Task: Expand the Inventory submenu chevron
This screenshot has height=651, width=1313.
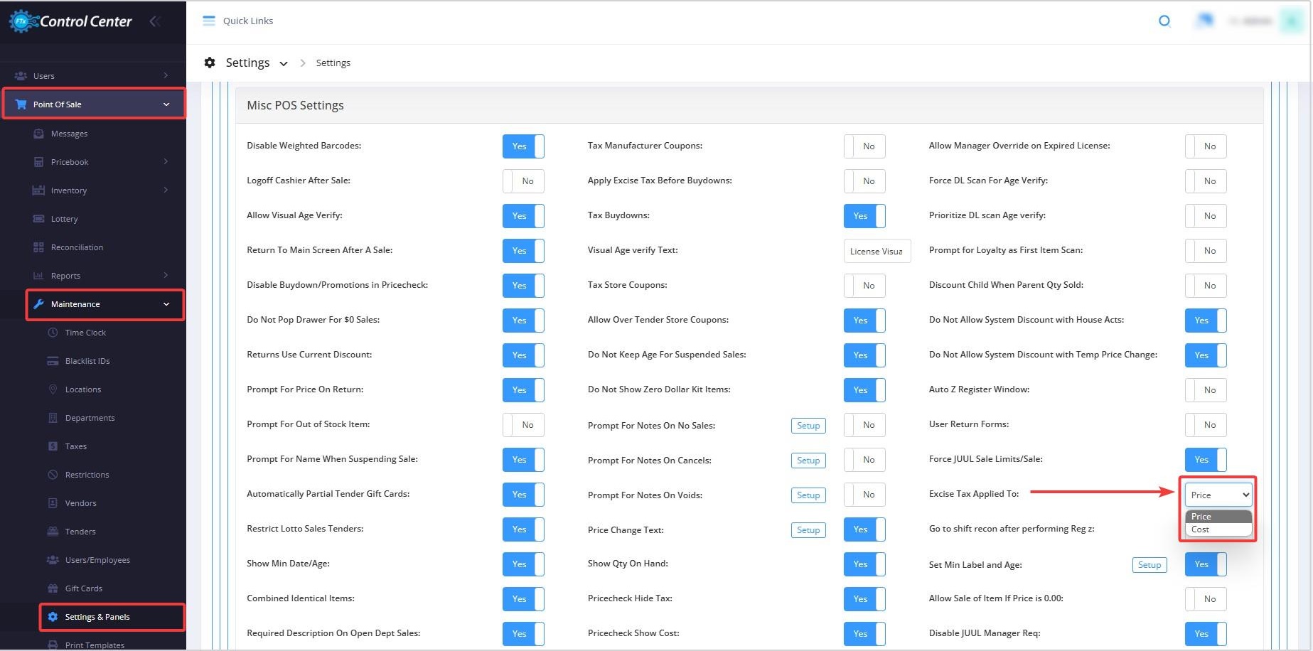Action: click(166, 190)
